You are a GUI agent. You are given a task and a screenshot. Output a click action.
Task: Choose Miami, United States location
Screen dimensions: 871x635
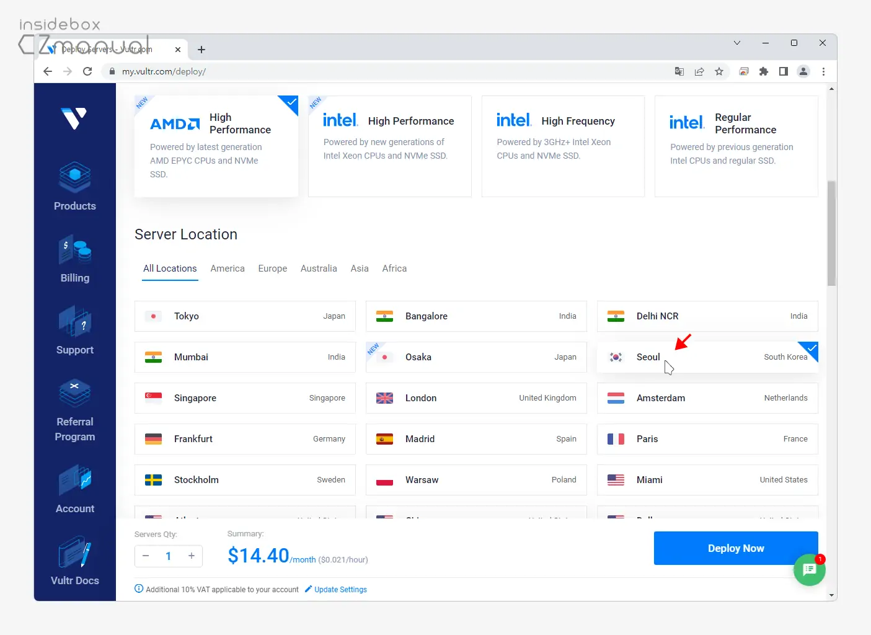(x=707, y=480)
